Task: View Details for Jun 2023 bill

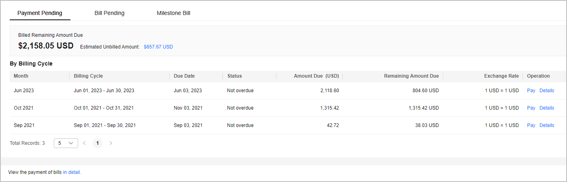Action: pyautogui.click(x=547, y=91)
